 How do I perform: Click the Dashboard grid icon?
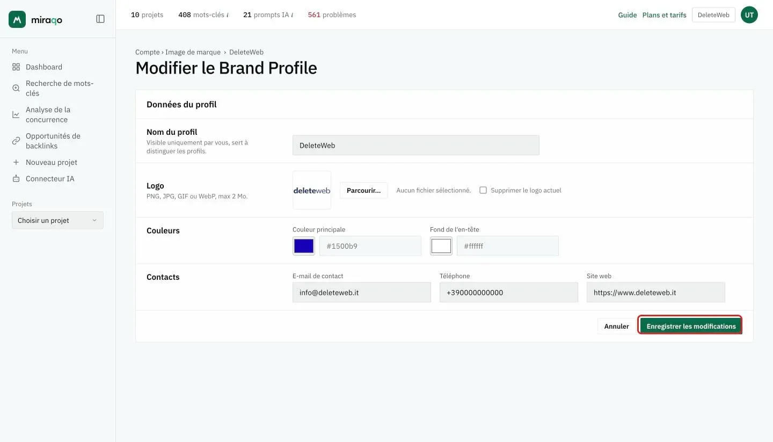tap(16, 67)
